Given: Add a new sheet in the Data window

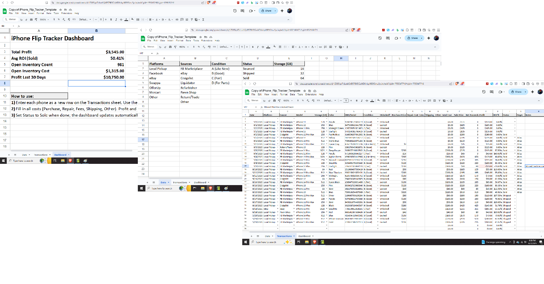Looking at the screenshot, I should tap(147, 182).
